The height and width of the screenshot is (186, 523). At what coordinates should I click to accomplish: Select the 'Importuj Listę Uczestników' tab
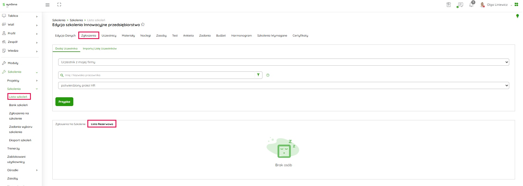coord(100,49)
